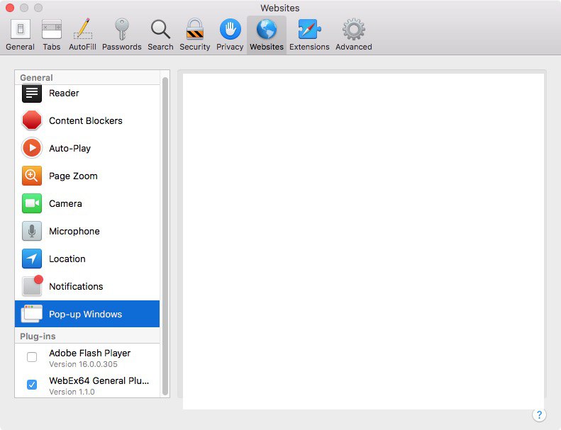The width and height of the screenshot is (561, 430).
Task: Select the Camera label
Action: tap(65, 203)
